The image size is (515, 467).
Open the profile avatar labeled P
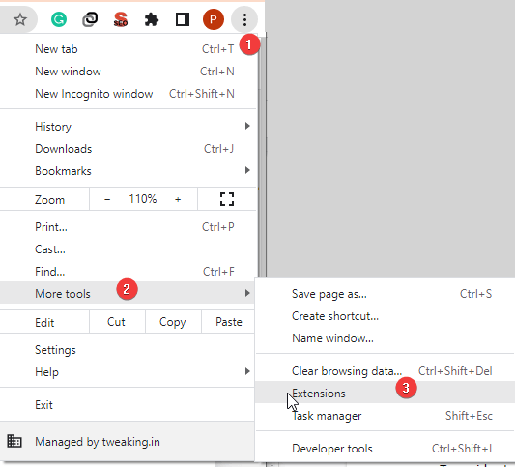[214, 19]
